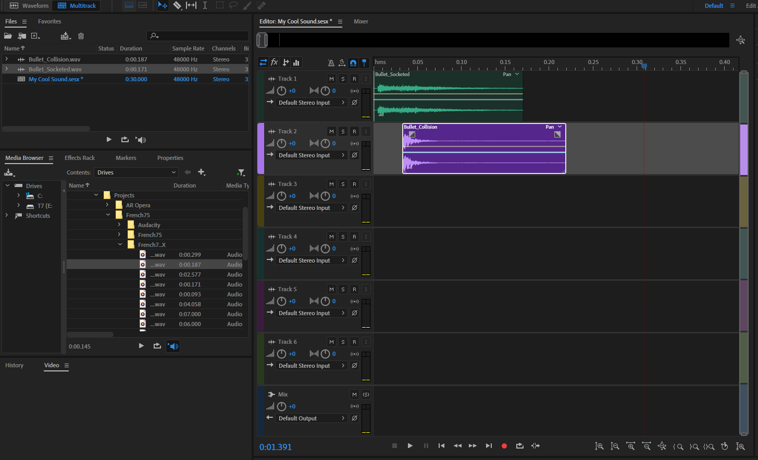Select the Slip tool

pyautogui.click(x=191, y=5)
